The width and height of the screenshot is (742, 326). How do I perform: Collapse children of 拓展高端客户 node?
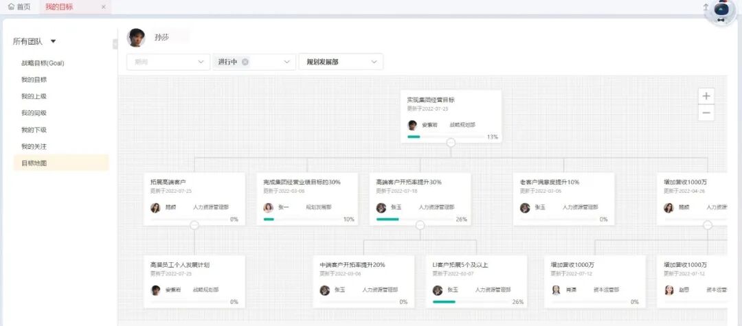pyautogui.click(x=194, y=225)
